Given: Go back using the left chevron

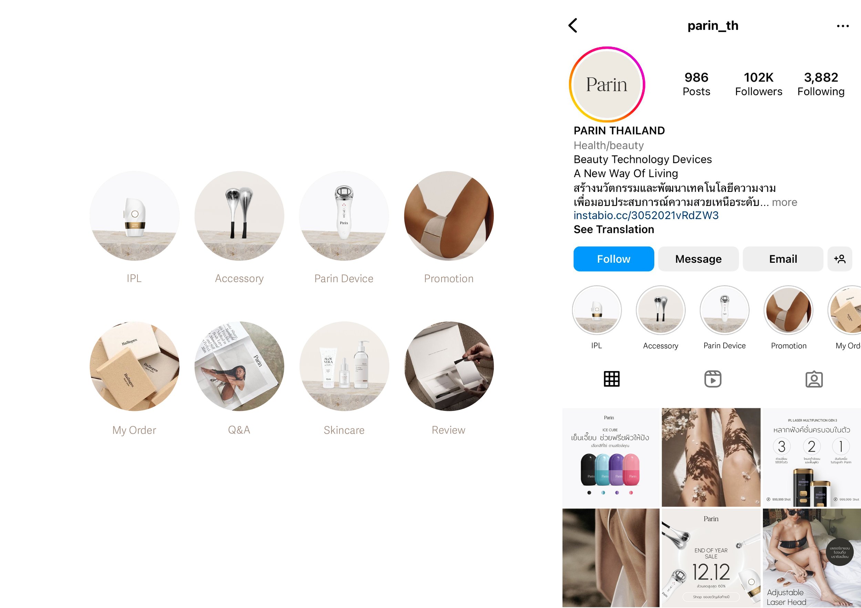Looking at the screenshot, I should point(573,25).
